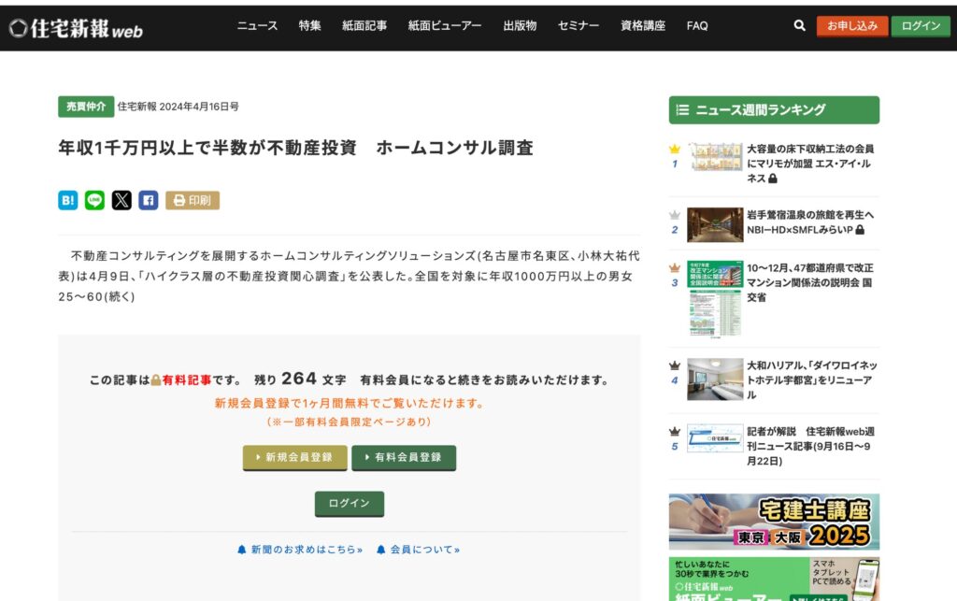Share article on LINE icon

tap(94, 200)
